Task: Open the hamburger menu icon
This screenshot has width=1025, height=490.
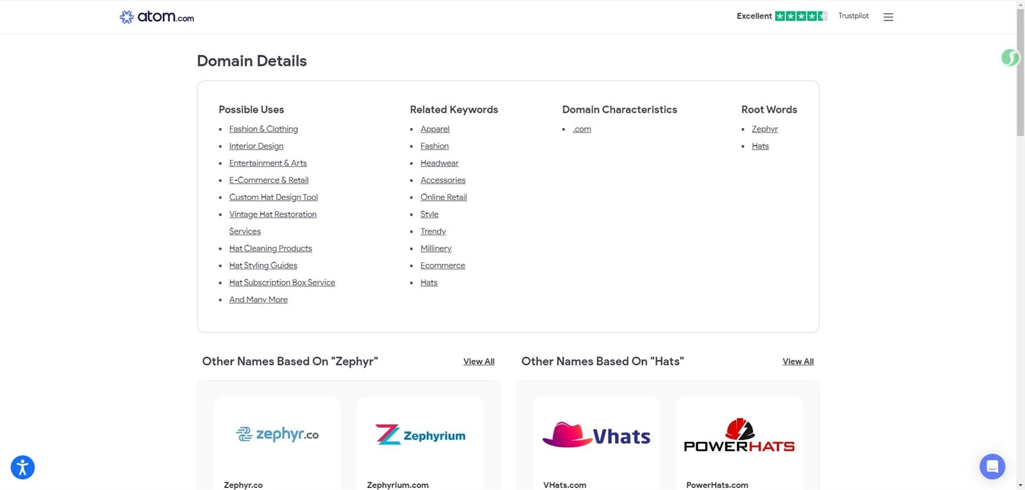Action: click(x=888, y=17)
